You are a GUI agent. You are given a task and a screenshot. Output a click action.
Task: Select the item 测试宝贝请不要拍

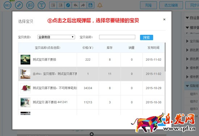pos(44,59)
